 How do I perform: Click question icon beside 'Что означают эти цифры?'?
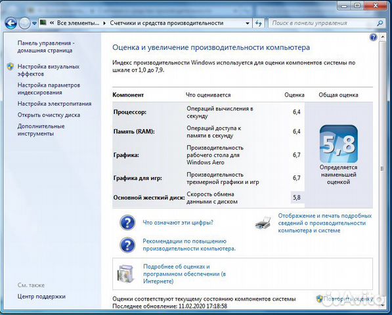coord(127,222)
